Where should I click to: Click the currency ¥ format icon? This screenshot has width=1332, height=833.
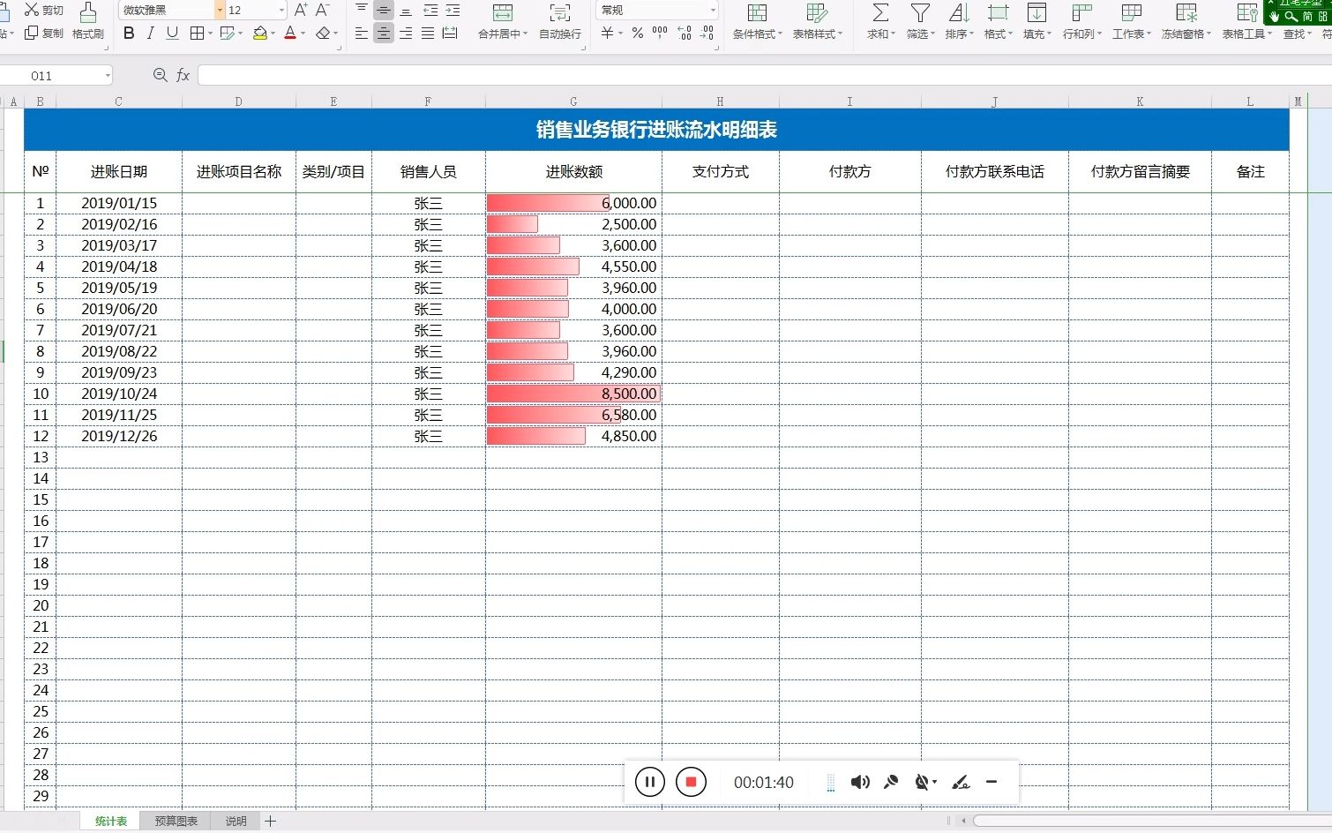(607, 33)
